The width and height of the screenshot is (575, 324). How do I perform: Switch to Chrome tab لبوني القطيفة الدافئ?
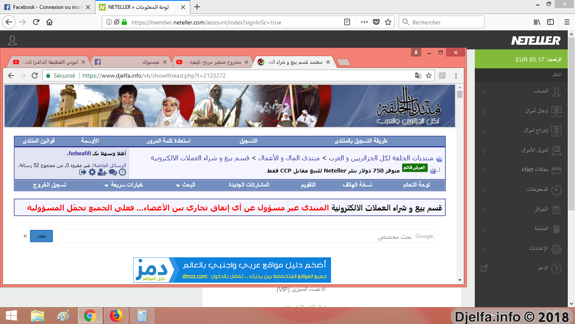point(49,62)
